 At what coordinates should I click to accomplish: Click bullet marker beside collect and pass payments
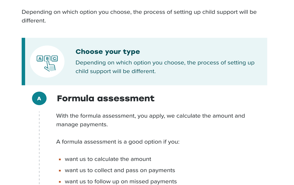(x=60, y=170)
